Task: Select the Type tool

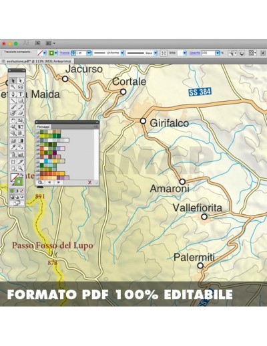Action: click(x=21, y=94)
